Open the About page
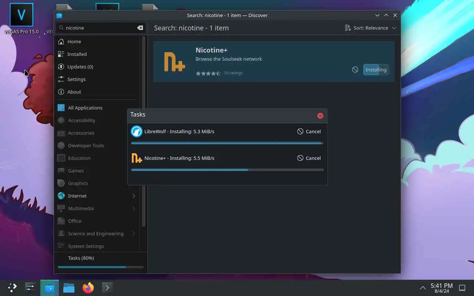This screenshot has height=296, width=474. 97,92
